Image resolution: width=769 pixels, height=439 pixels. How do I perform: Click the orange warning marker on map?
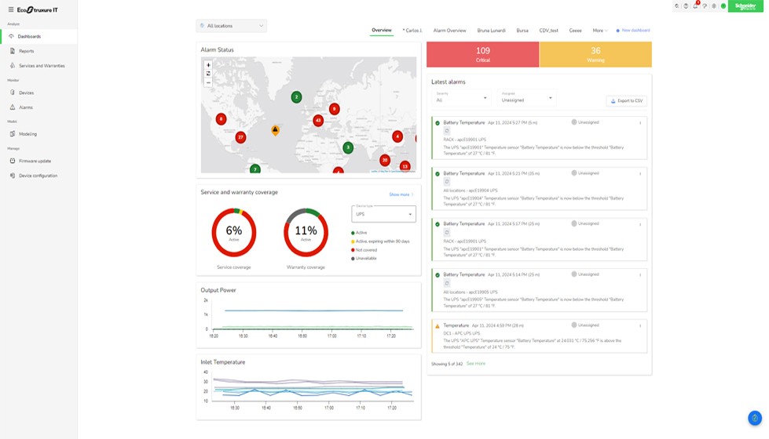(x=275, y=129)
